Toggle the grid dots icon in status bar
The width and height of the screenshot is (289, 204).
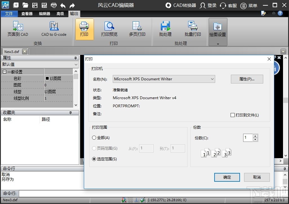point(130,200)
